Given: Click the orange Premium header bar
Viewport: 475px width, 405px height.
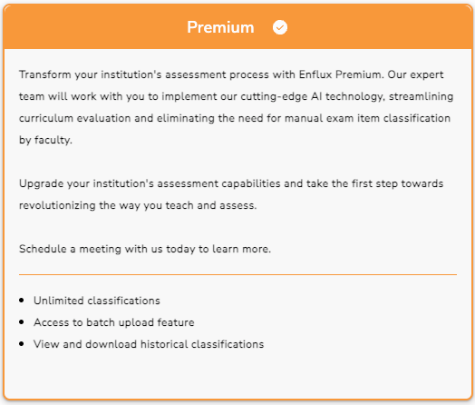Looking at the screenshot, I should (x=237, y=27).
